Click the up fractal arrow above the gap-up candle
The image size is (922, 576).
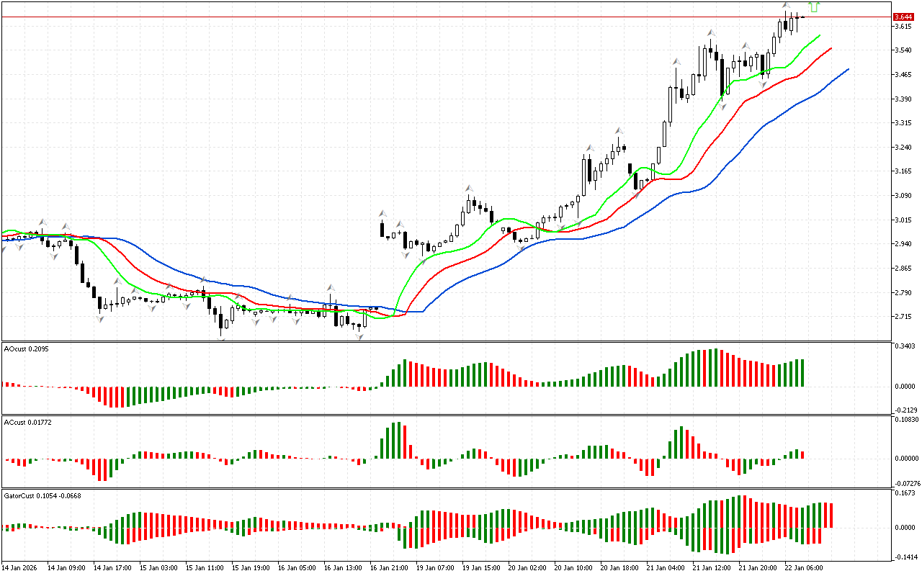pos(383,213)
